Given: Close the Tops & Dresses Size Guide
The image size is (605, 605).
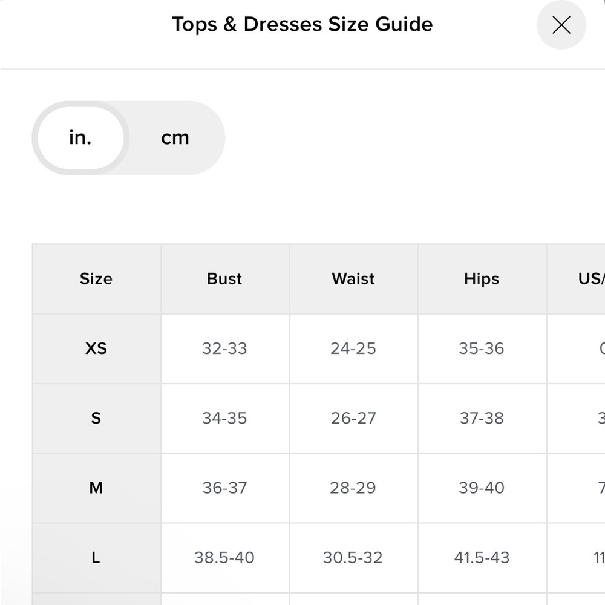Looking at the screenshot, I should coord(561,25).
